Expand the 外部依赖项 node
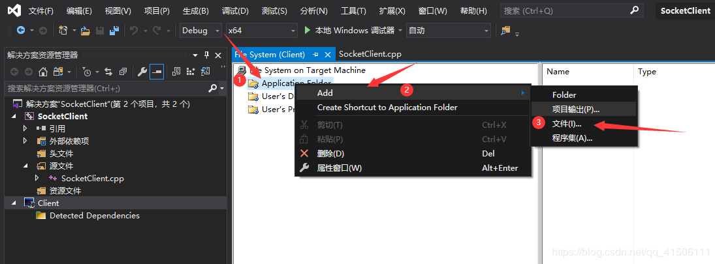 pos(25,141)
